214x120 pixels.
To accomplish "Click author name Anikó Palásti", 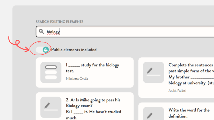I will pos(177,91).
